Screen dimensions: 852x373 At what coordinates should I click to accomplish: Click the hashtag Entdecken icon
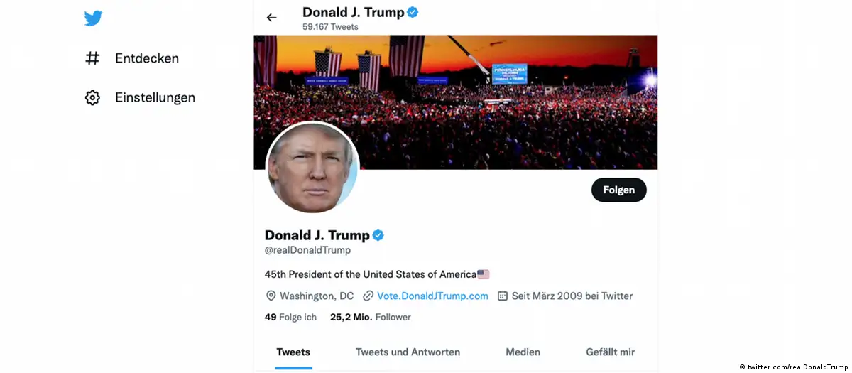(92, 58)
